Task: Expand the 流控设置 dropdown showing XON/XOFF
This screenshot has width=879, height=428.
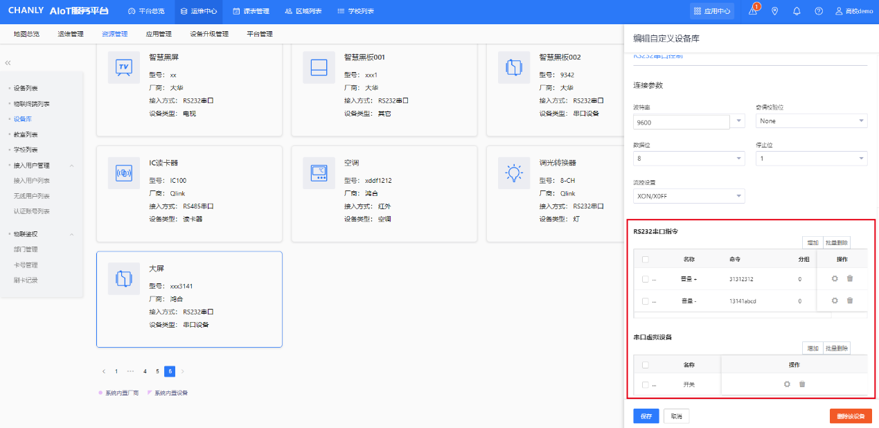Action: (x=689, y=197)
